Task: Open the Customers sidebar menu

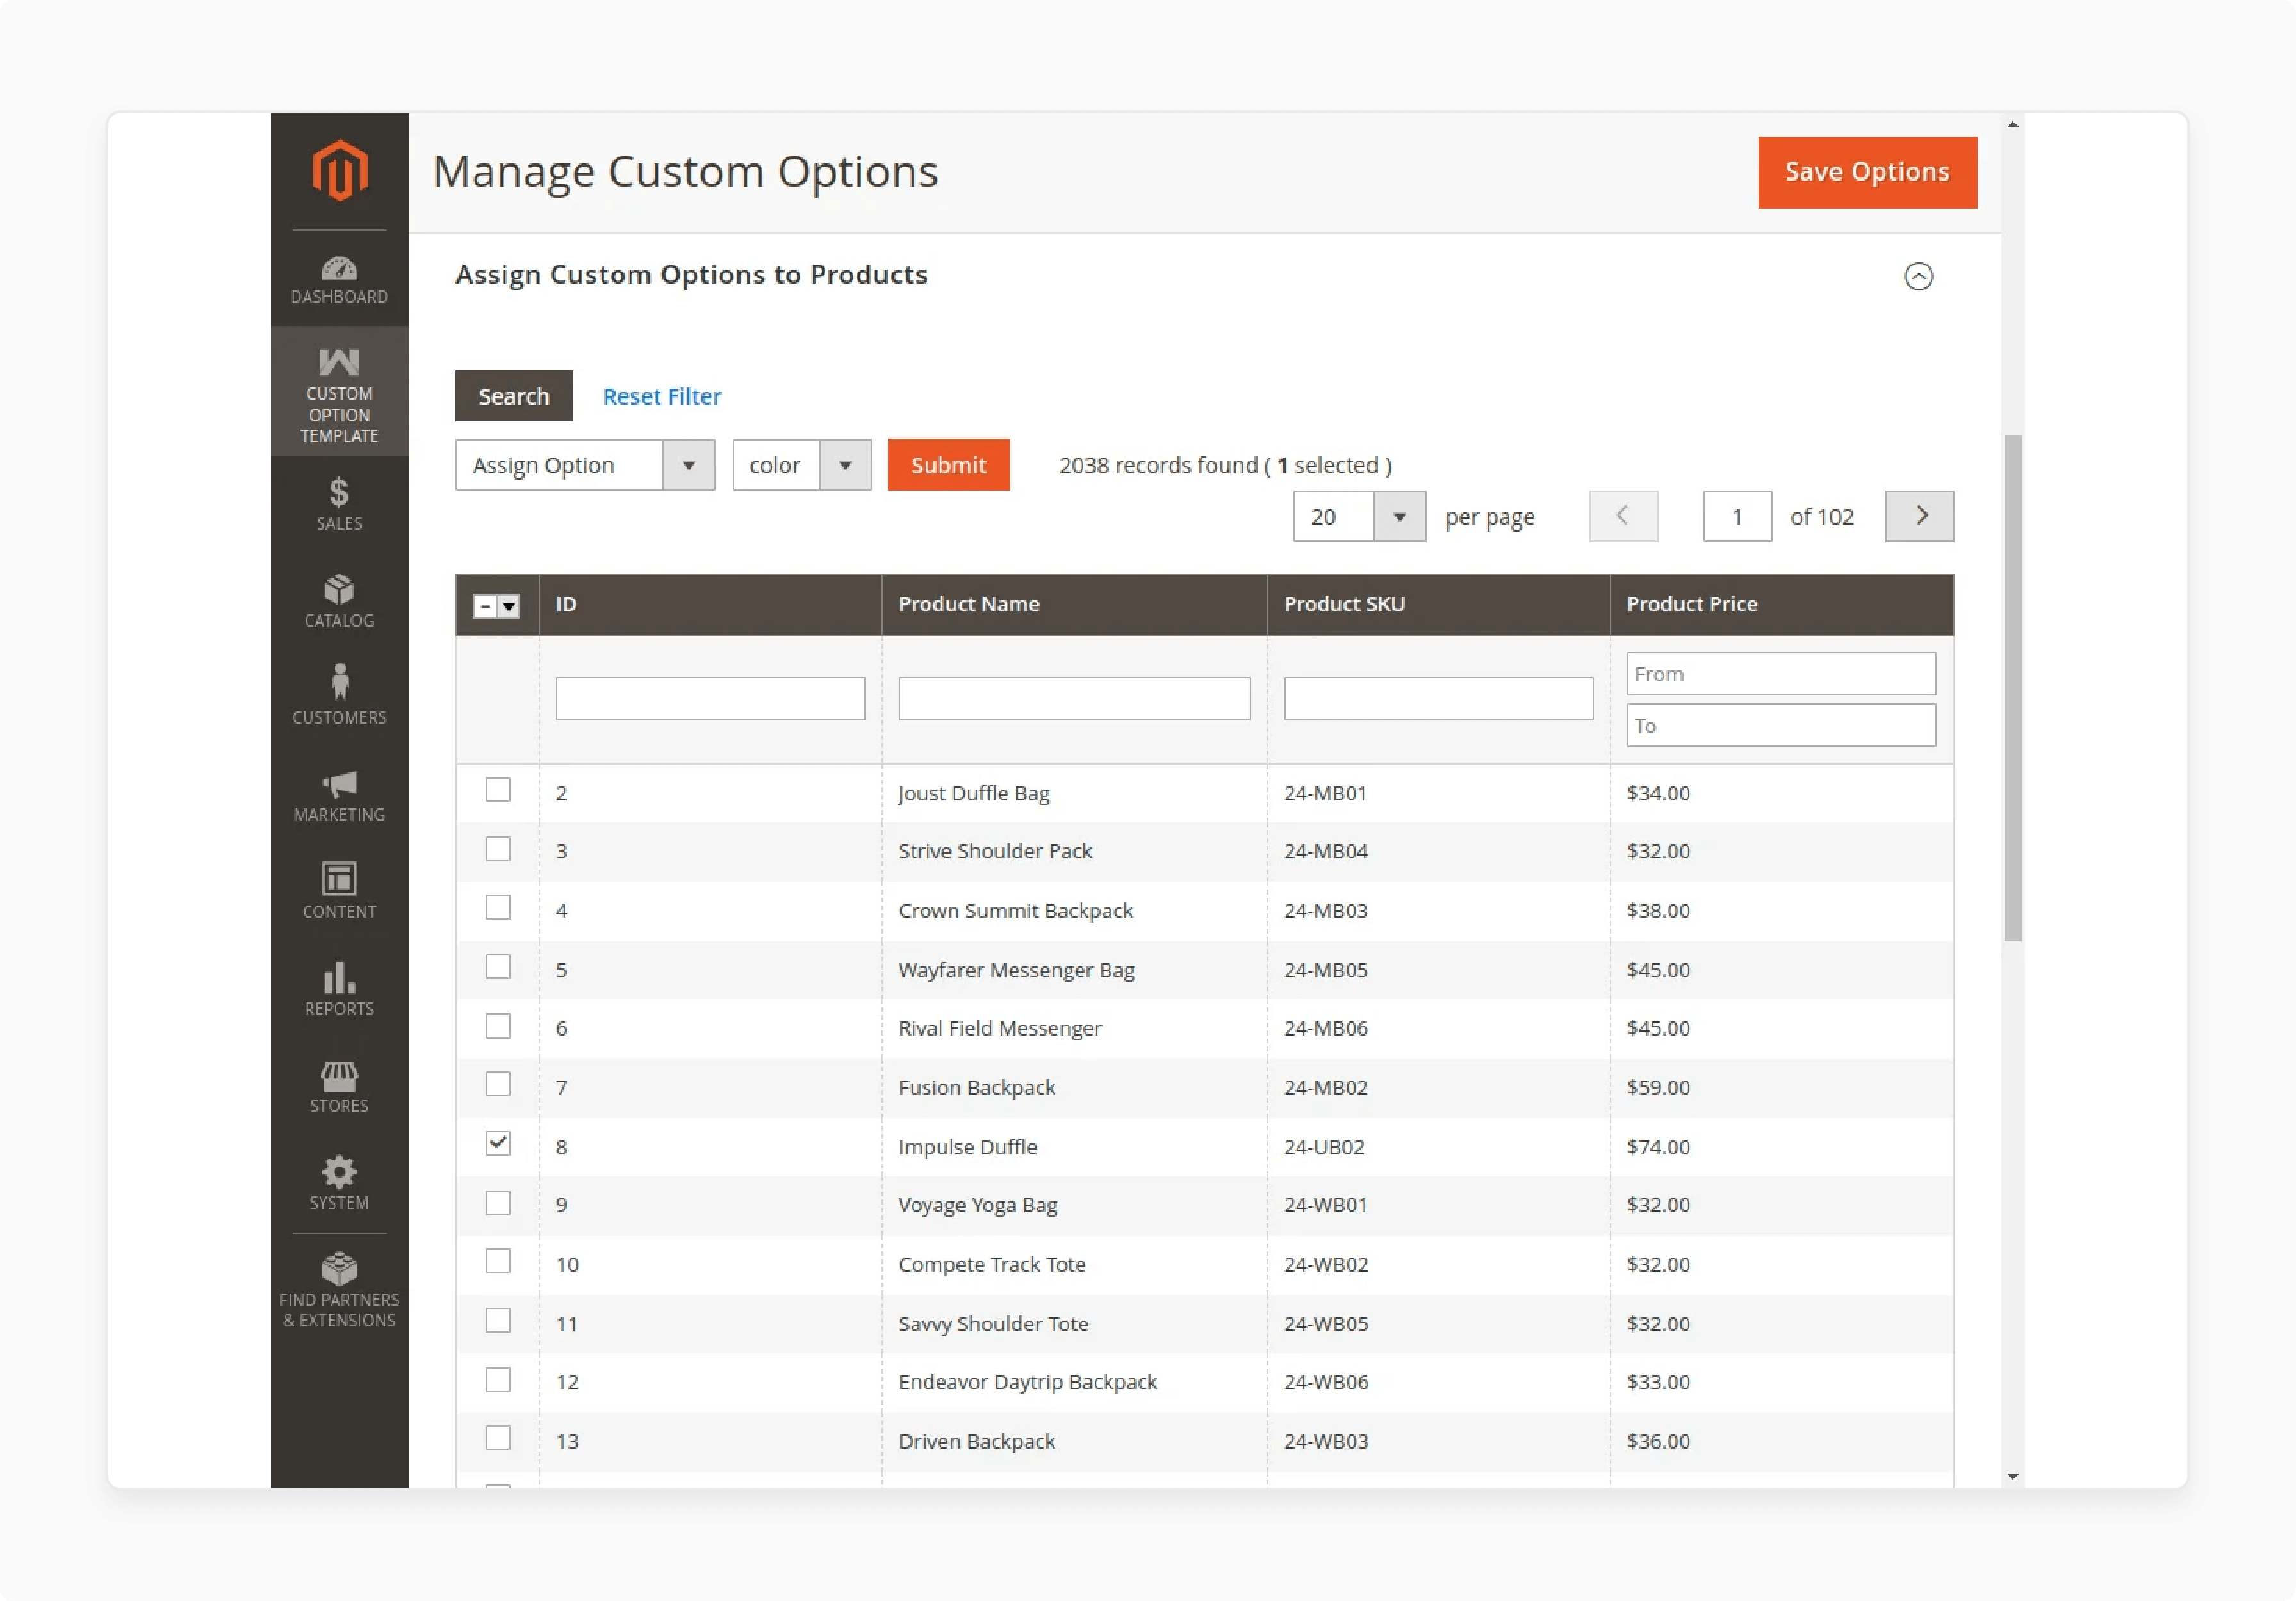Action: [x=339, y=695]
